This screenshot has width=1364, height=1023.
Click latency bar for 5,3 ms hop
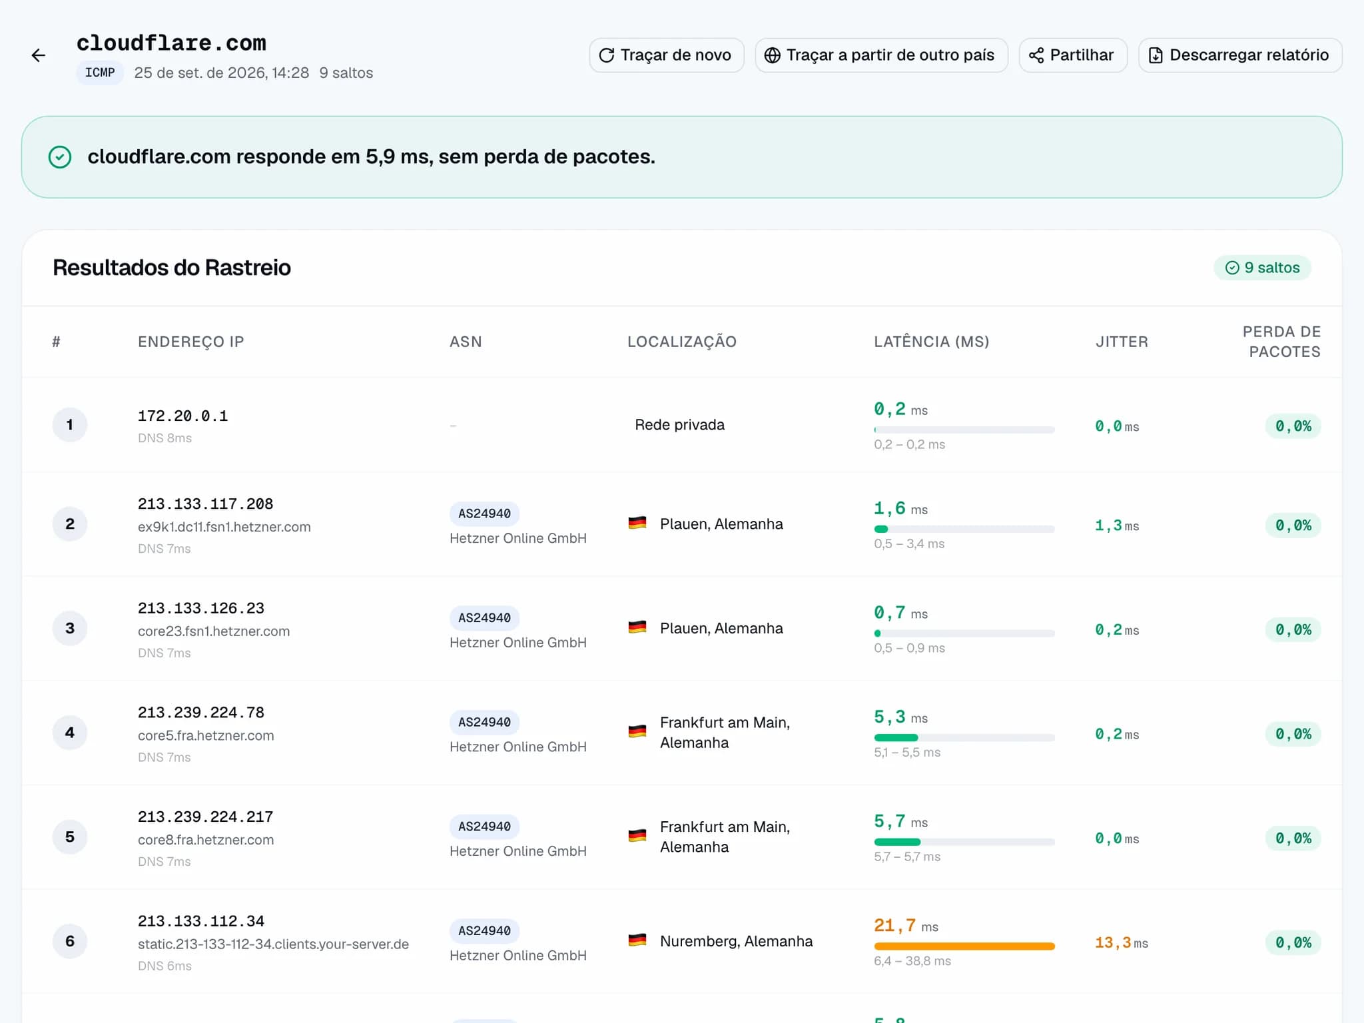coord(964,738)
